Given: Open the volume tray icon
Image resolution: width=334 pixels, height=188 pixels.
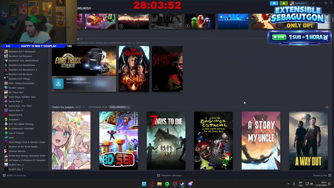Looking at the screenshot, I should coord(311,184).
